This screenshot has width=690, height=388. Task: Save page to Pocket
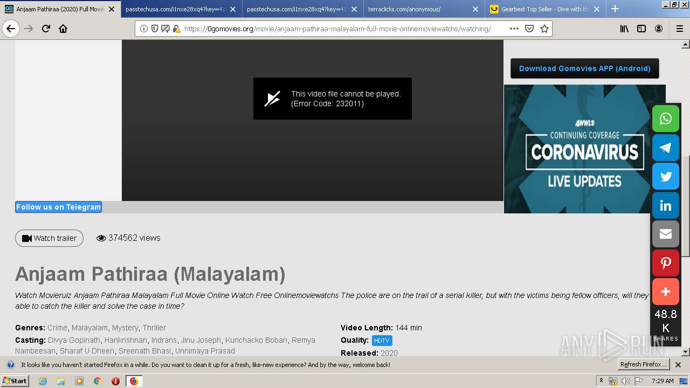(x=529, y=29)
